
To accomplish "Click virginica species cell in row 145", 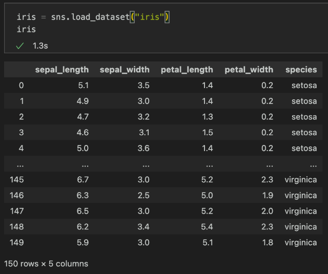I will click(x=301, y=180).
